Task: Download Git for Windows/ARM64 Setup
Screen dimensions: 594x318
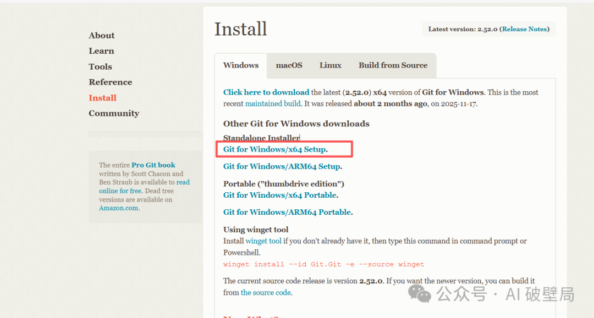Action: click(x=282, y=166)
